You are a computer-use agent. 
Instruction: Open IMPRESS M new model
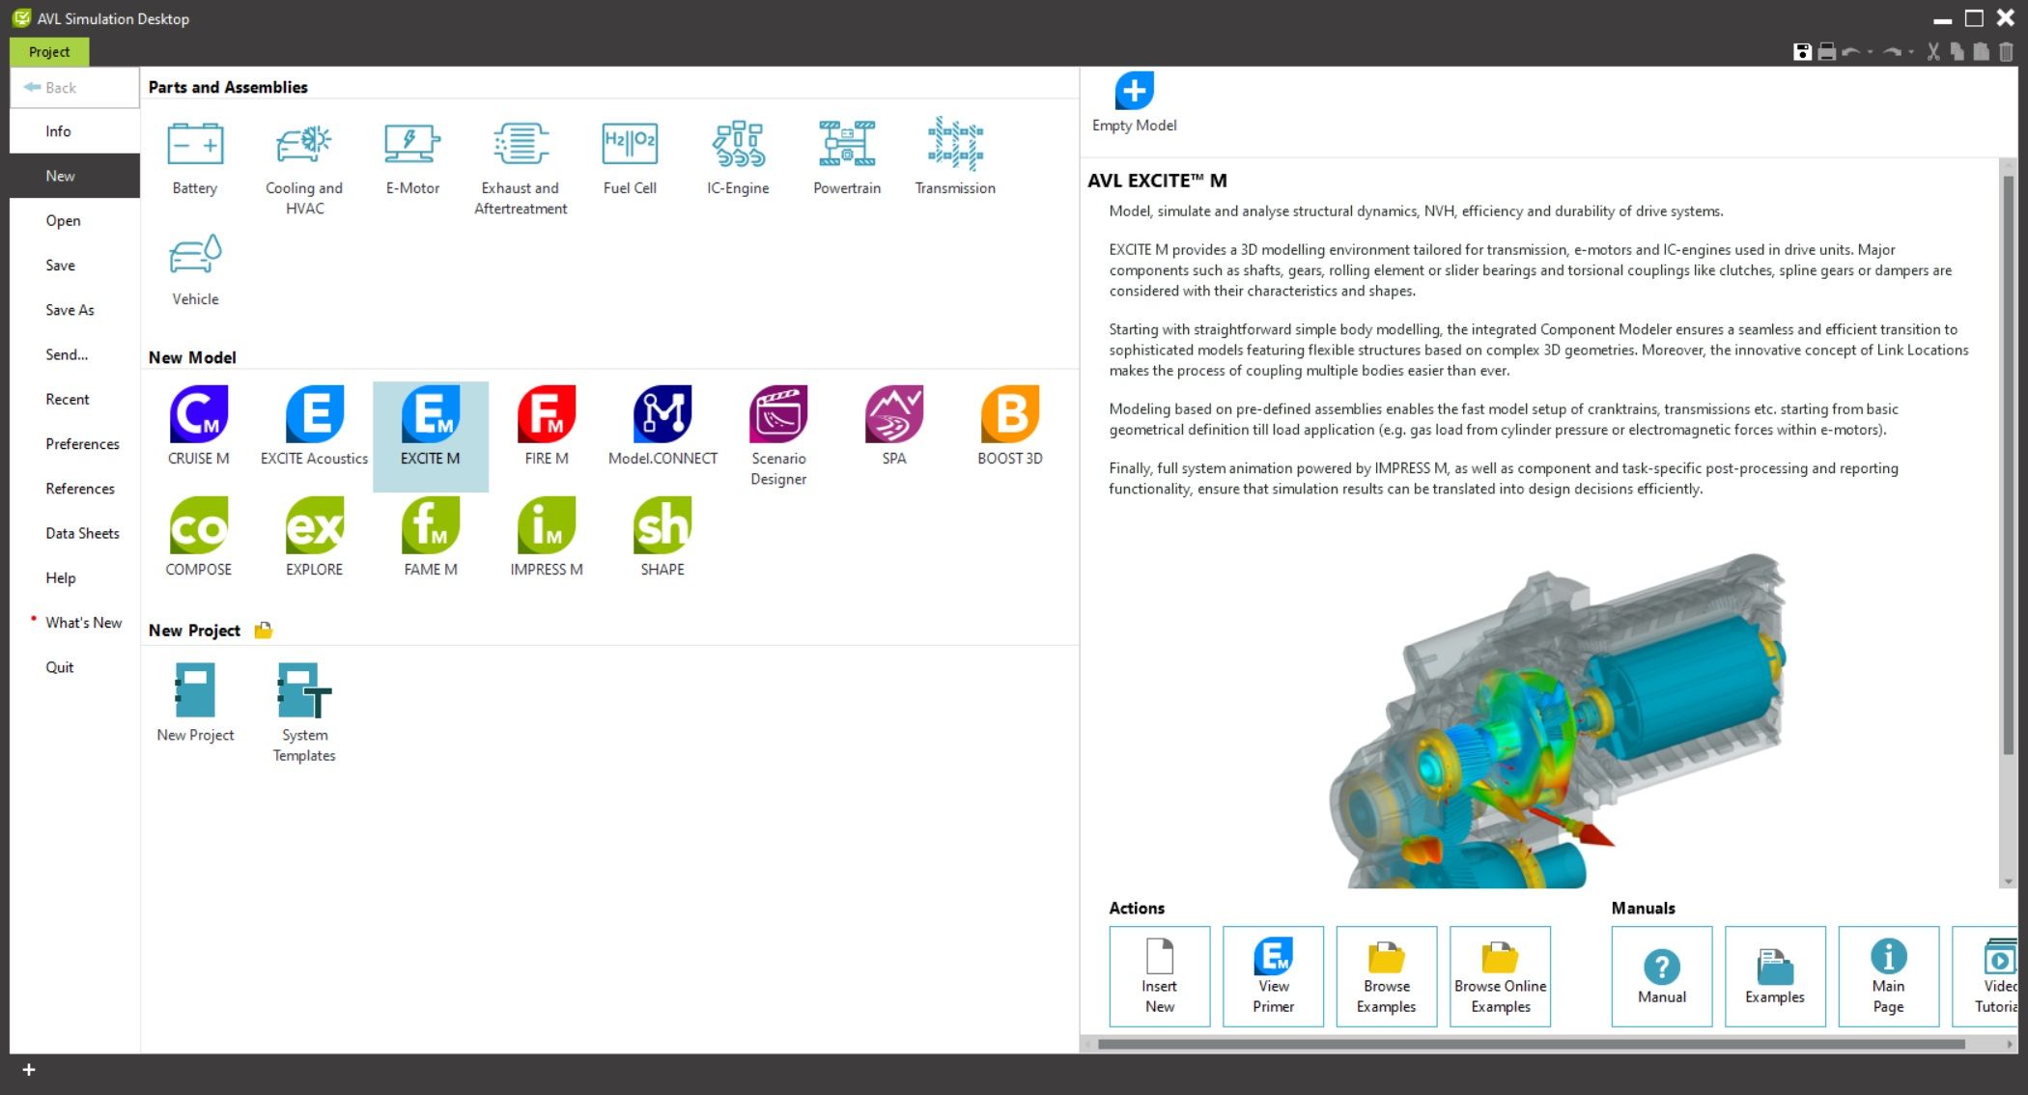point(547,537)
